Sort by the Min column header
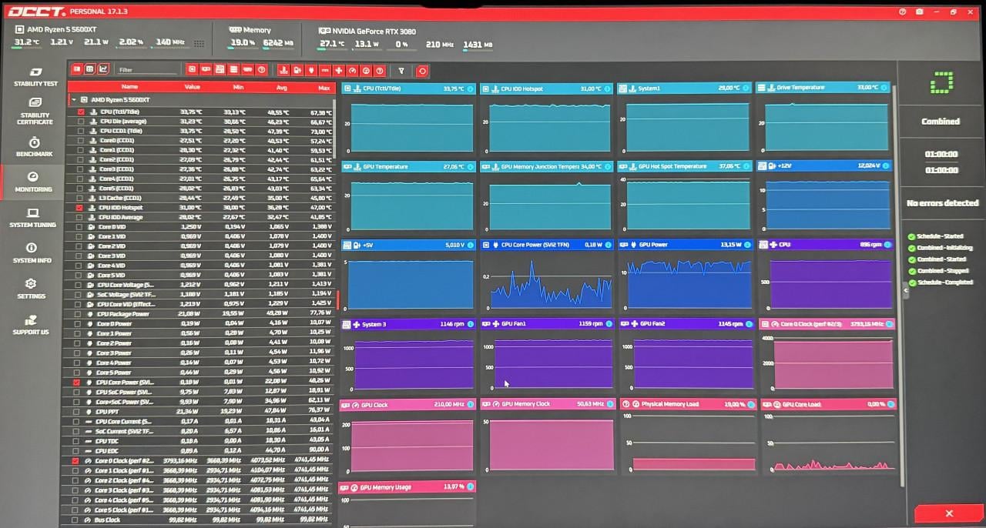986x528 pixels. pos(238,87)
